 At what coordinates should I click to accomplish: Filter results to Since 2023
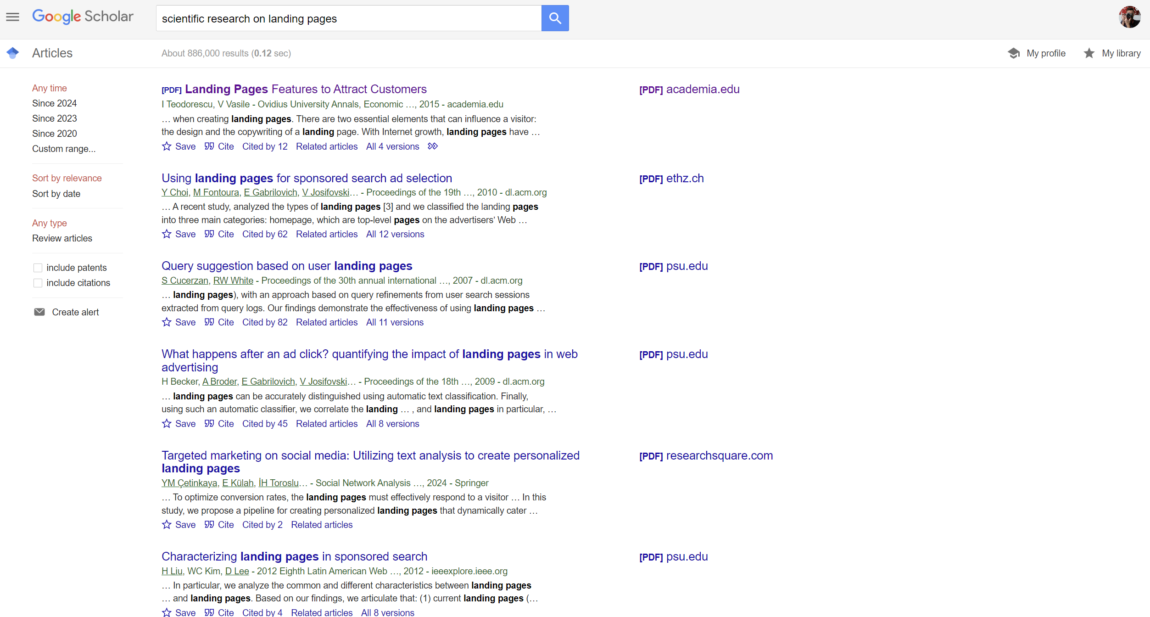tap(54, 118)
